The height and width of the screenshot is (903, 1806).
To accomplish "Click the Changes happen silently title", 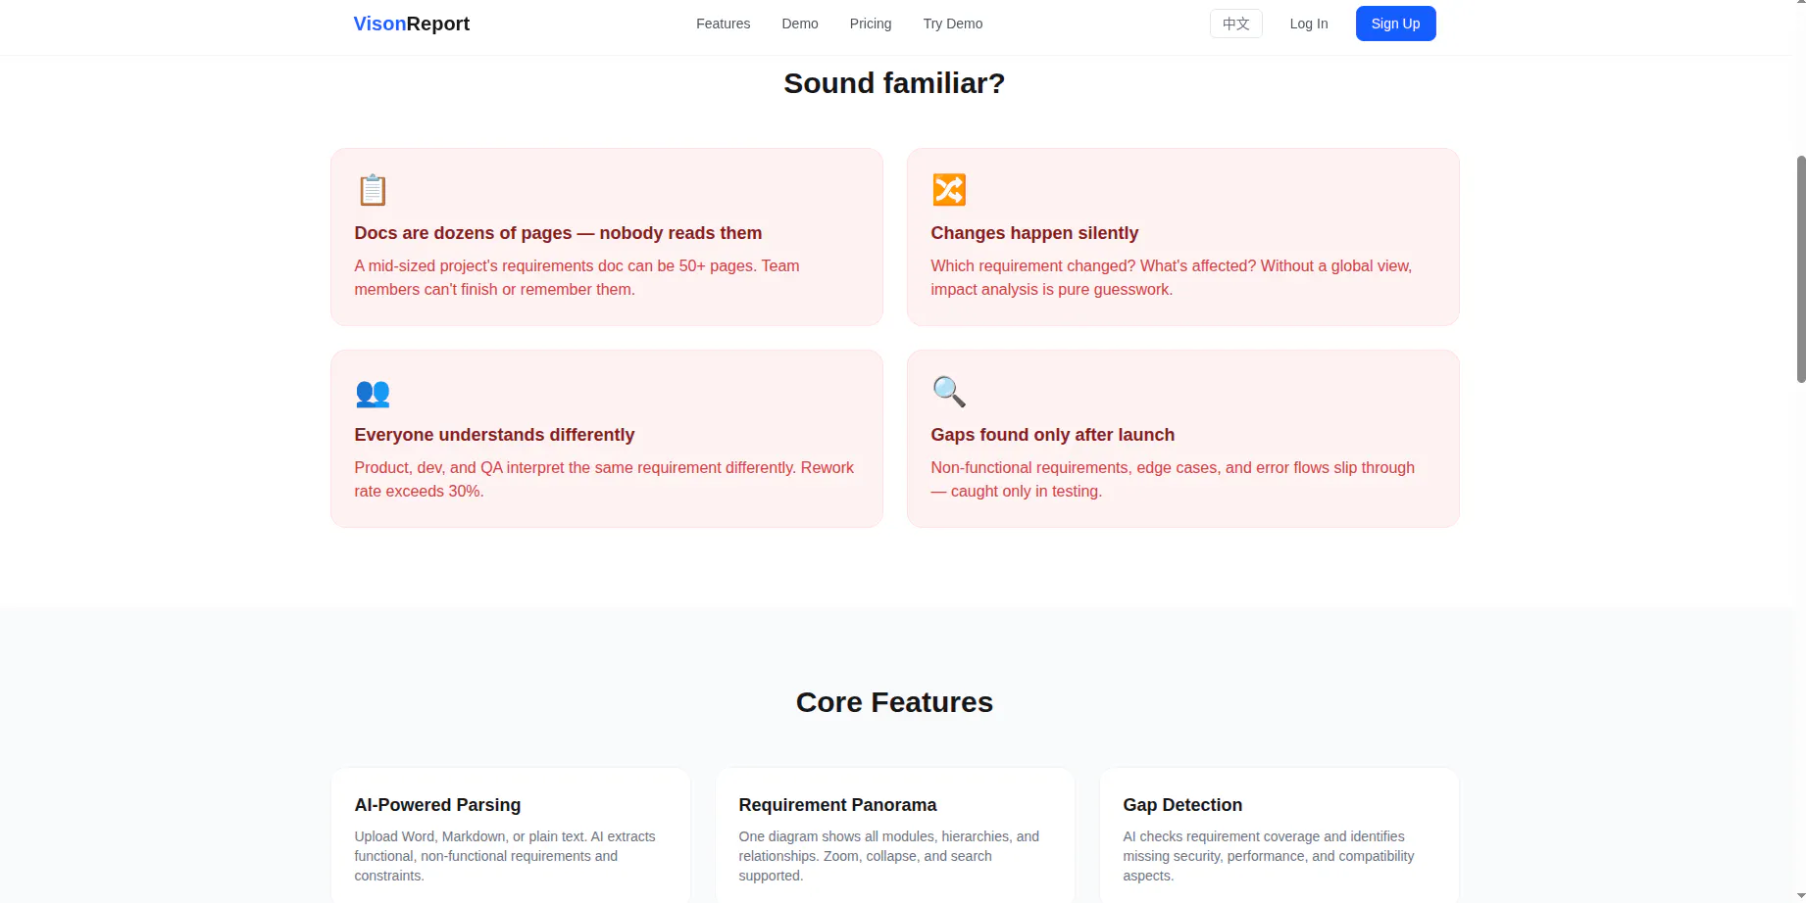I will [x=1034, y=233].
